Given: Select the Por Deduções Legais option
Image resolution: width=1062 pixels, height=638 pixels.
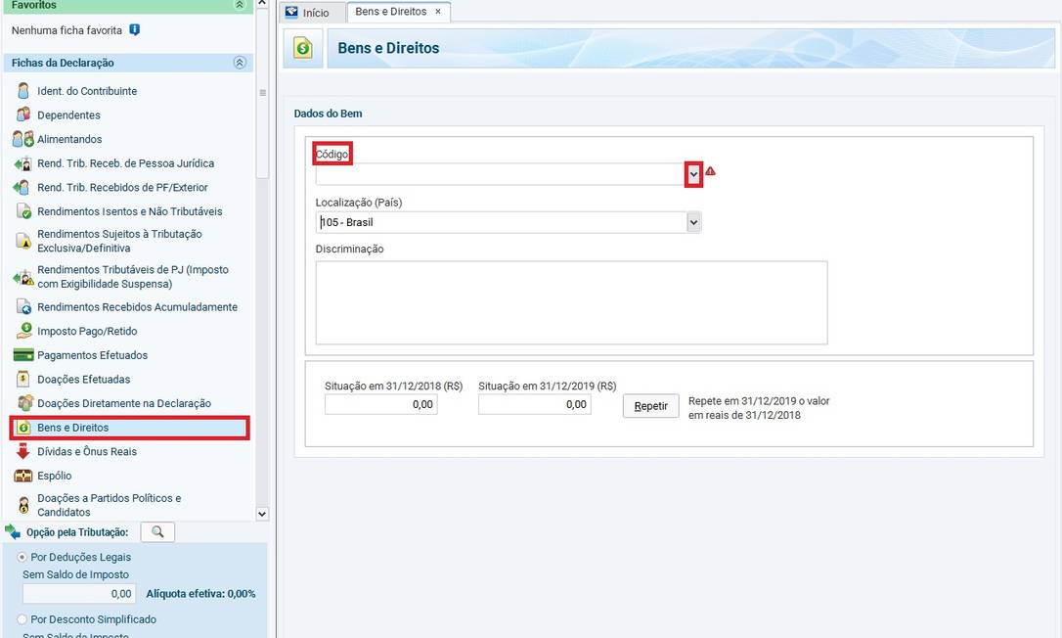Looking at the screenshot, I should click(x=22, y=557).
